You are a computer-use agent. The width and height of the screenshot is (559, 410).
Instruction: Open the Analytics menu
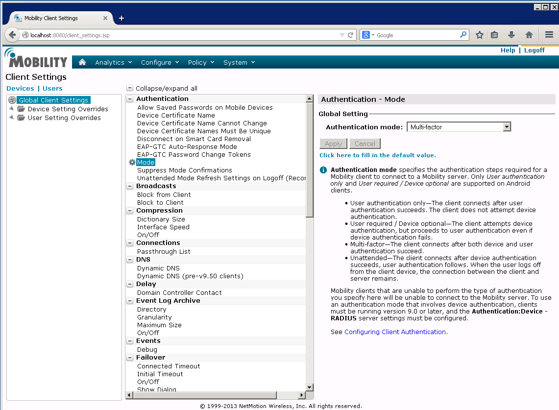click(x=113, y=62)
